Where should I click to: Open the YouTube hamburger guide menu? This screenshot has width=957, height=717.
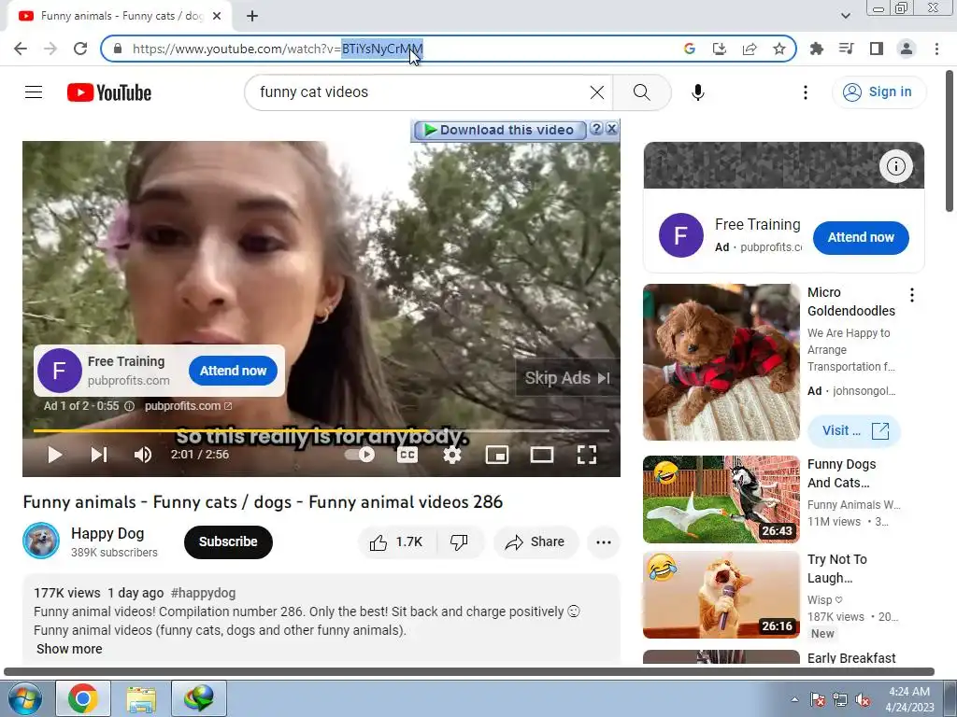pyautogui.click(x=34, y=92)
